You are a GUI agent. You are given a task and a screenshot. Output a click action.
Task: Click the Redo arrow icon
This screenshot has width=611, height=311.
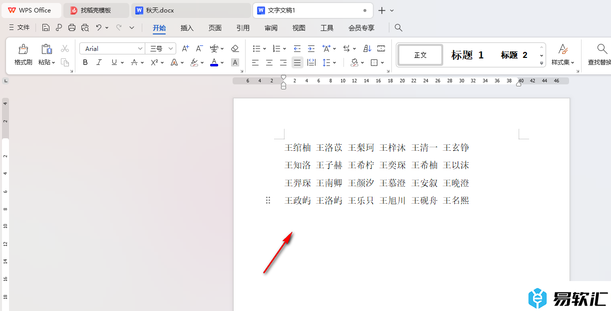119,27
